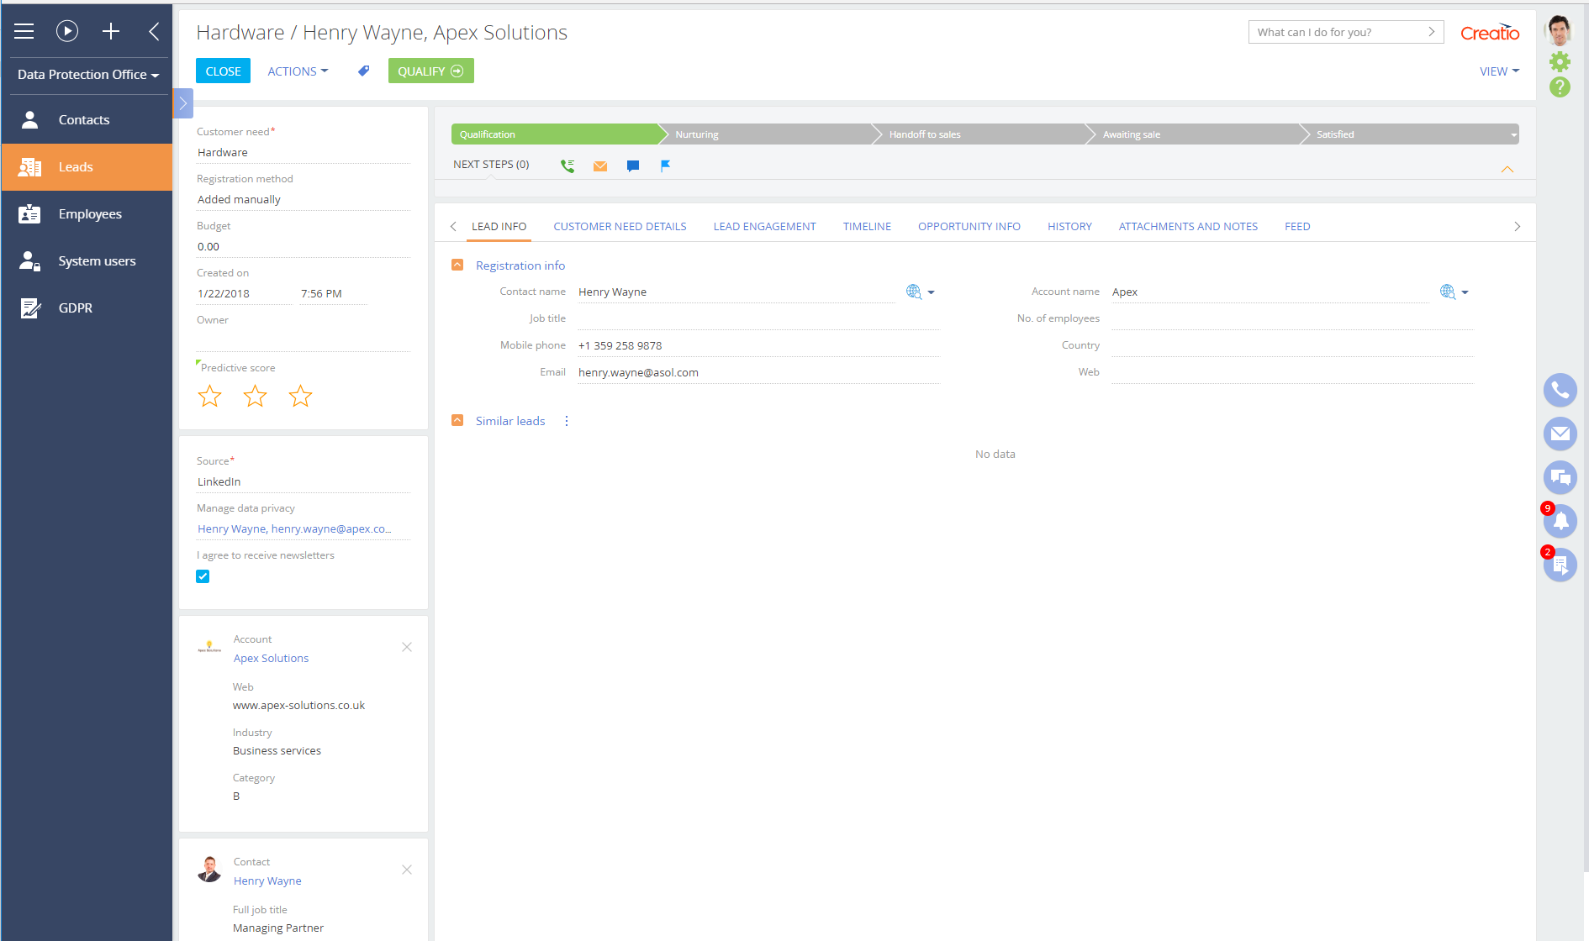This screenshot has height=941, width=1589.
Task: Collapse the Similar leads section
Action: (457, 420)
